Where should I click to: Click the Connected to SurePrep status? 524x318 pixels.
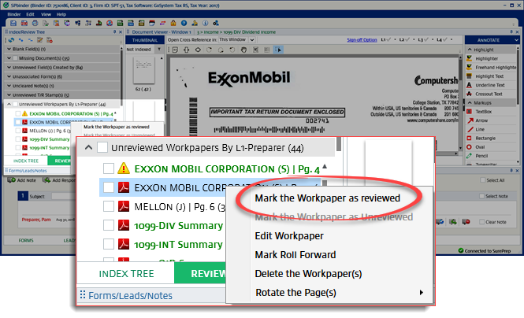coord(485,250)
